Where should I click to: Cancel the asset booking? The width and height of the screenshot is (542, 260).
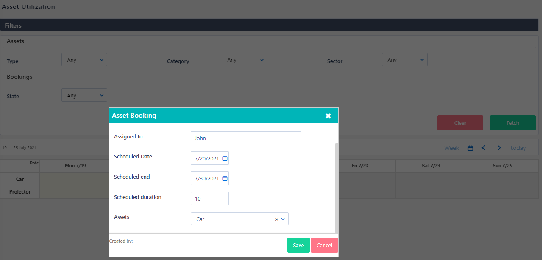click(x=324, y=245)
